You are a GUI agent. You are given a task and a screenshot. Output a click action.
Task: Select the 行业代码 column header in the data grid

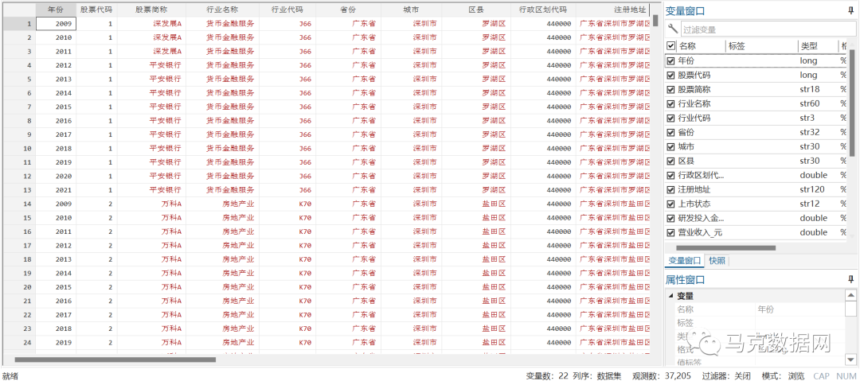[x=287, y=10]
